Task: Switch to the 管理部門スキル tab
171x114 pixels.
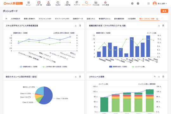Action: (104, 19)
